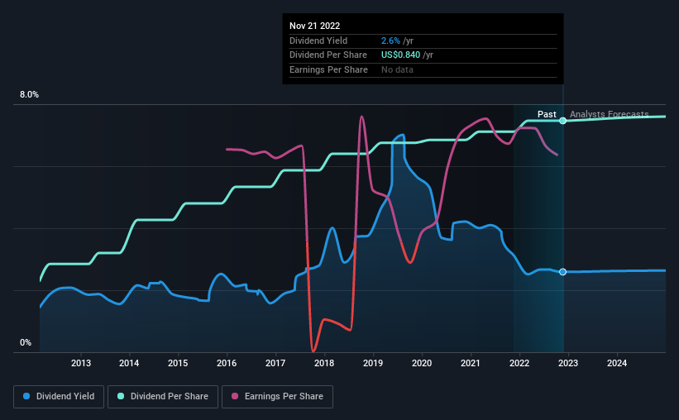679x420 pixels.
Task: Click the tooltip 'No data' value
Action: pyautogui.click(x=397, y=69)
